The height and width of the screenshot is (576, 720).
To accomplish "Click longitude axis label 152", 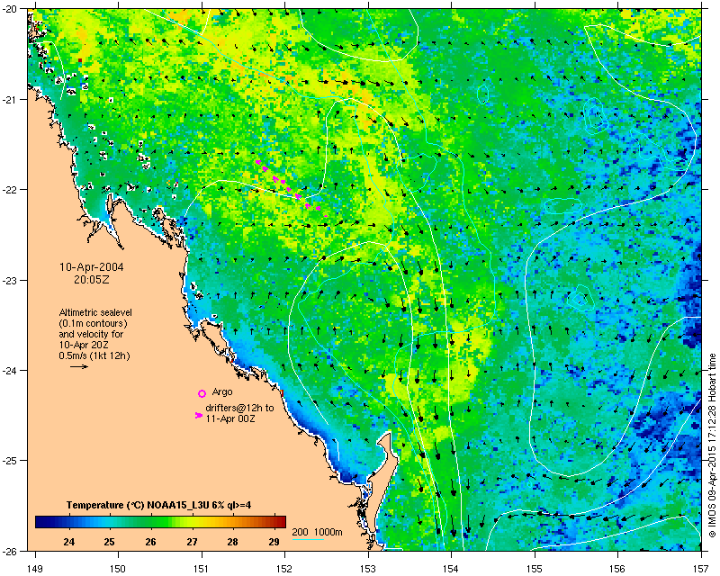I will [284, 569].
